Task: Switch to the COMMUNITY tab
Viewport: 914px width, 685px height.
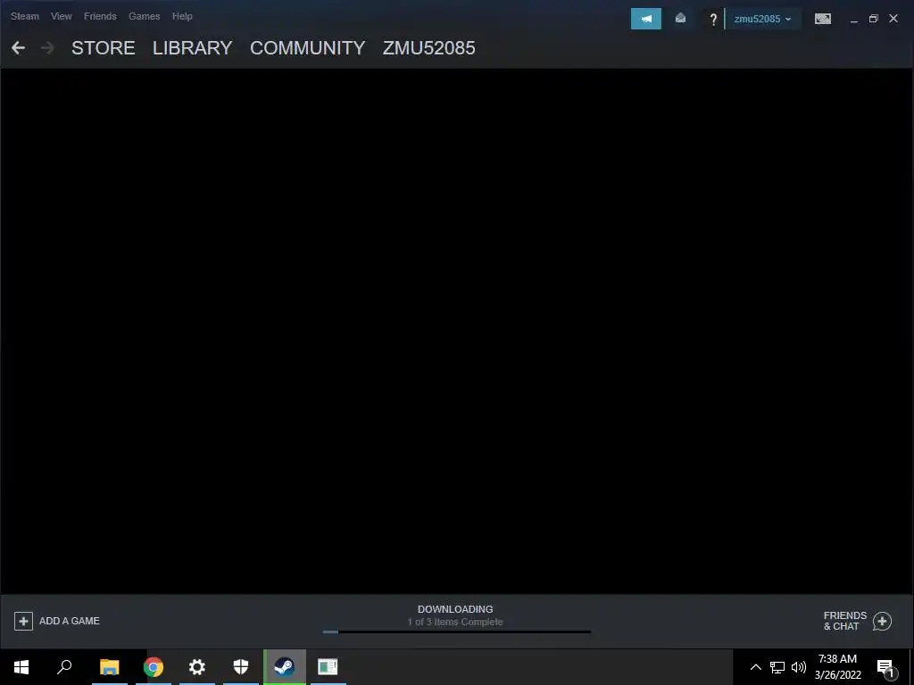Action: (308, 48)
